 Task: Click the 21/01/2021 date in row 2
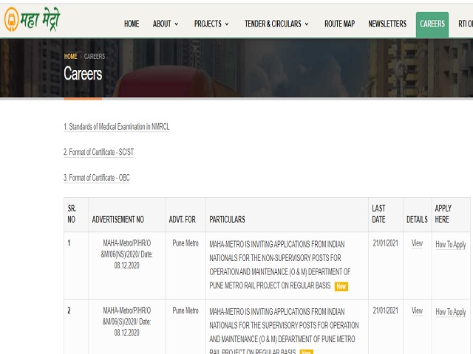(x=386, y=310)
